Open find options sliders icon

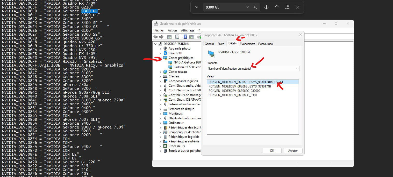point(287,7)
